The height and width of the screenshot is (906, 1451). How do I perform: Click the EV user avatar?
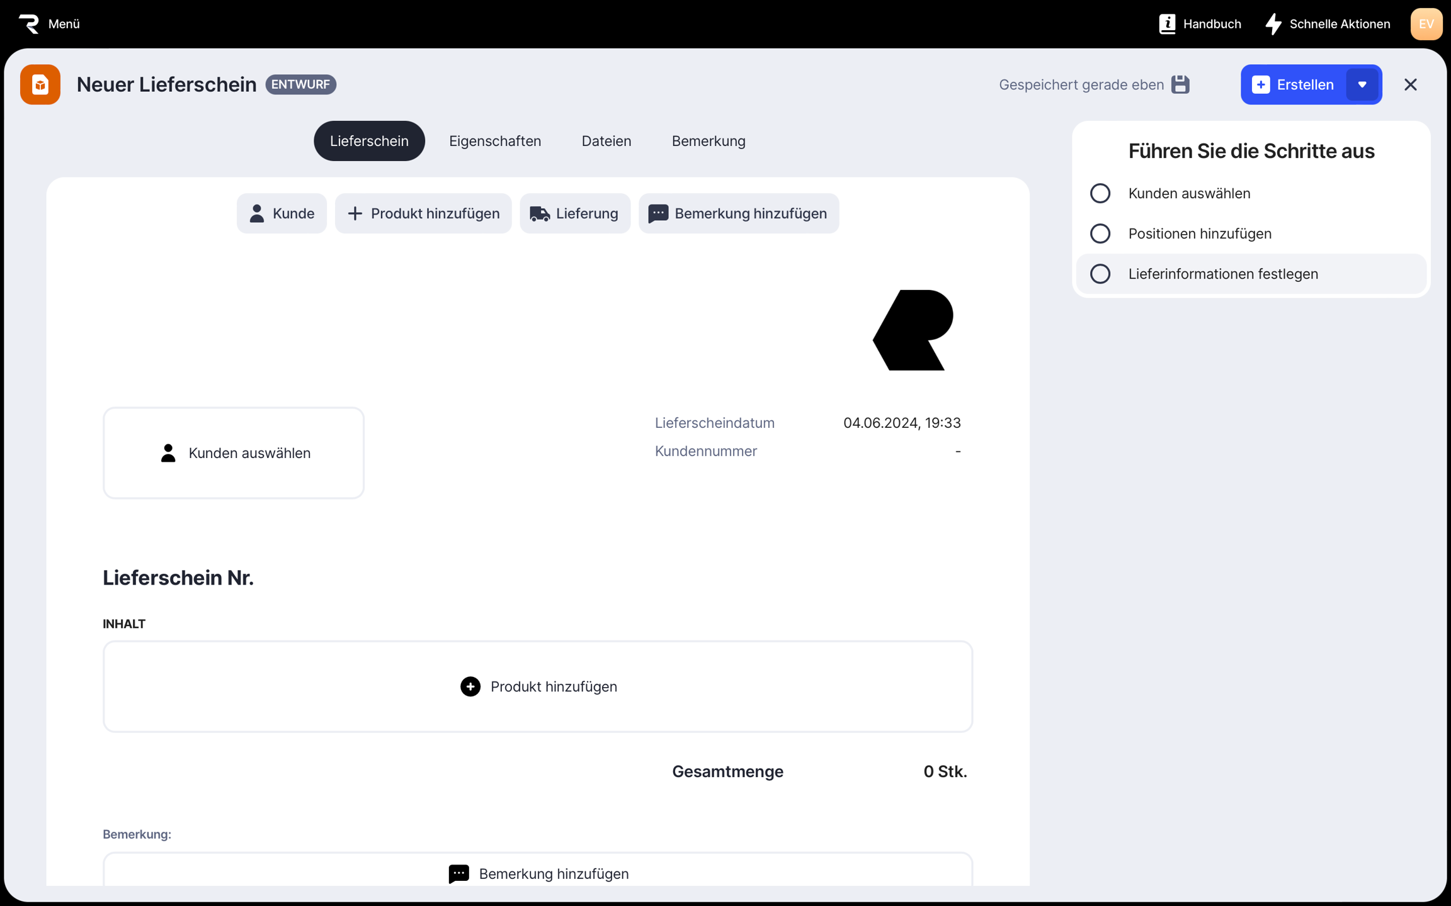pos(1426,24)
